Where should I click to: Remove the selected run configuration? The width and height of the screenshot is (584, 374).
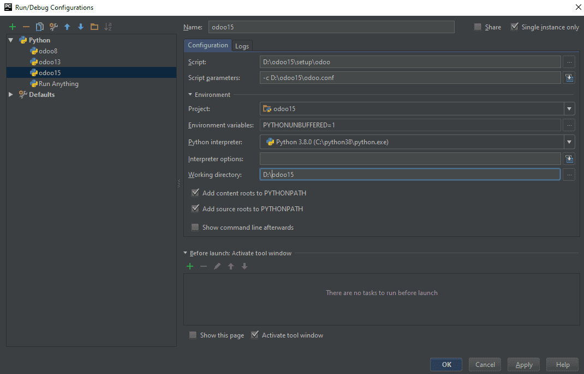point(25,26)
